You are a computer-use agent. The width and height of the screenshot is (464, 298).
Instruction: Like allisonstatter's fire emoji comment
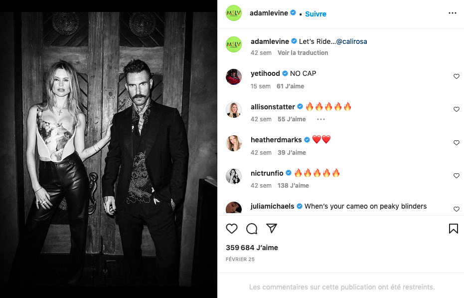pyautogui.click(x=456, y=109)
